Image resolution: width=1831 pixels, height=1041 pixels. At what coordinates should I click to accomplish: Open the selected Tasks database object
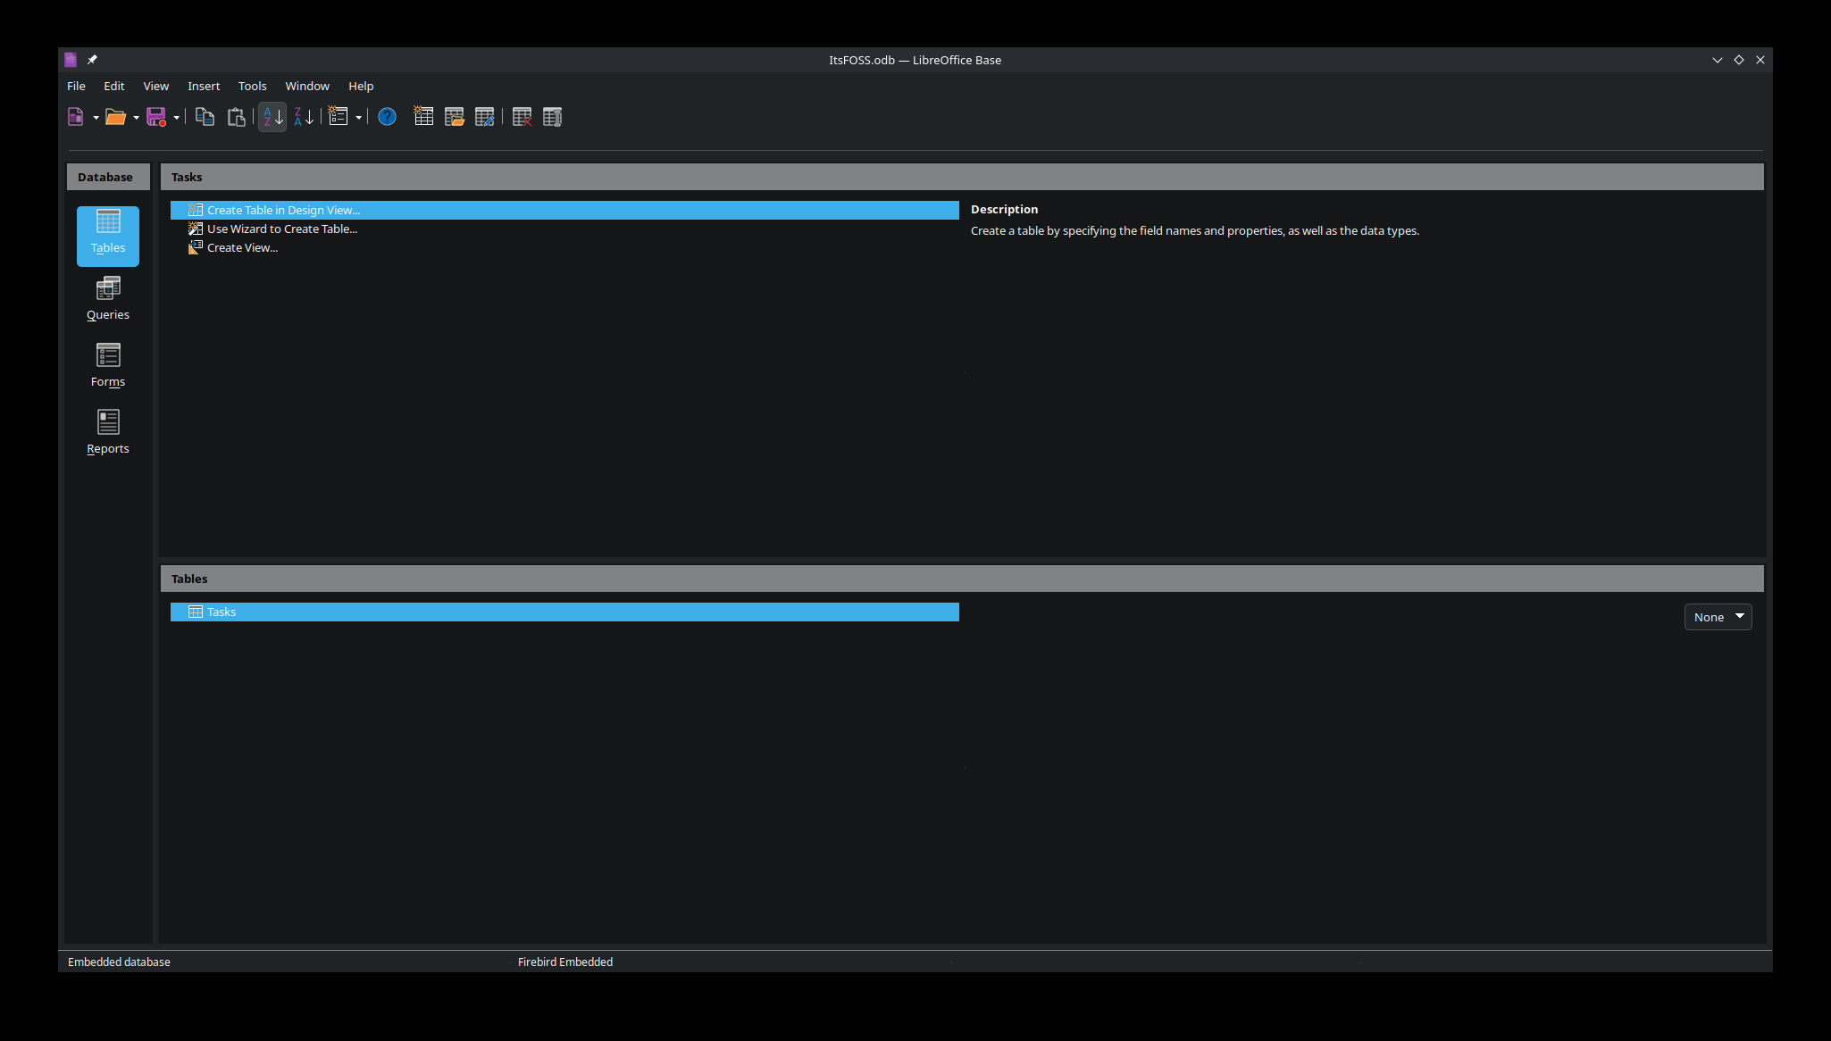click(454, 116)
